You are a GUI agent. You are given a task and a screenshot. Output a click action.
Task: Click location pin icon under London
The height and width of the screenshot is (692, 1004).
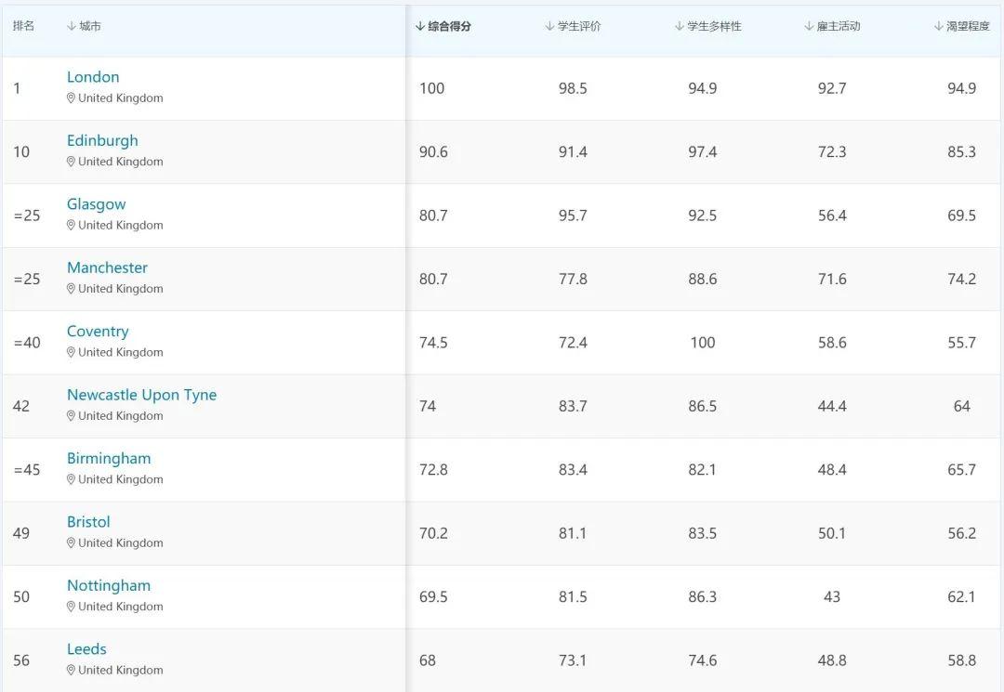[x=71, y=98]
